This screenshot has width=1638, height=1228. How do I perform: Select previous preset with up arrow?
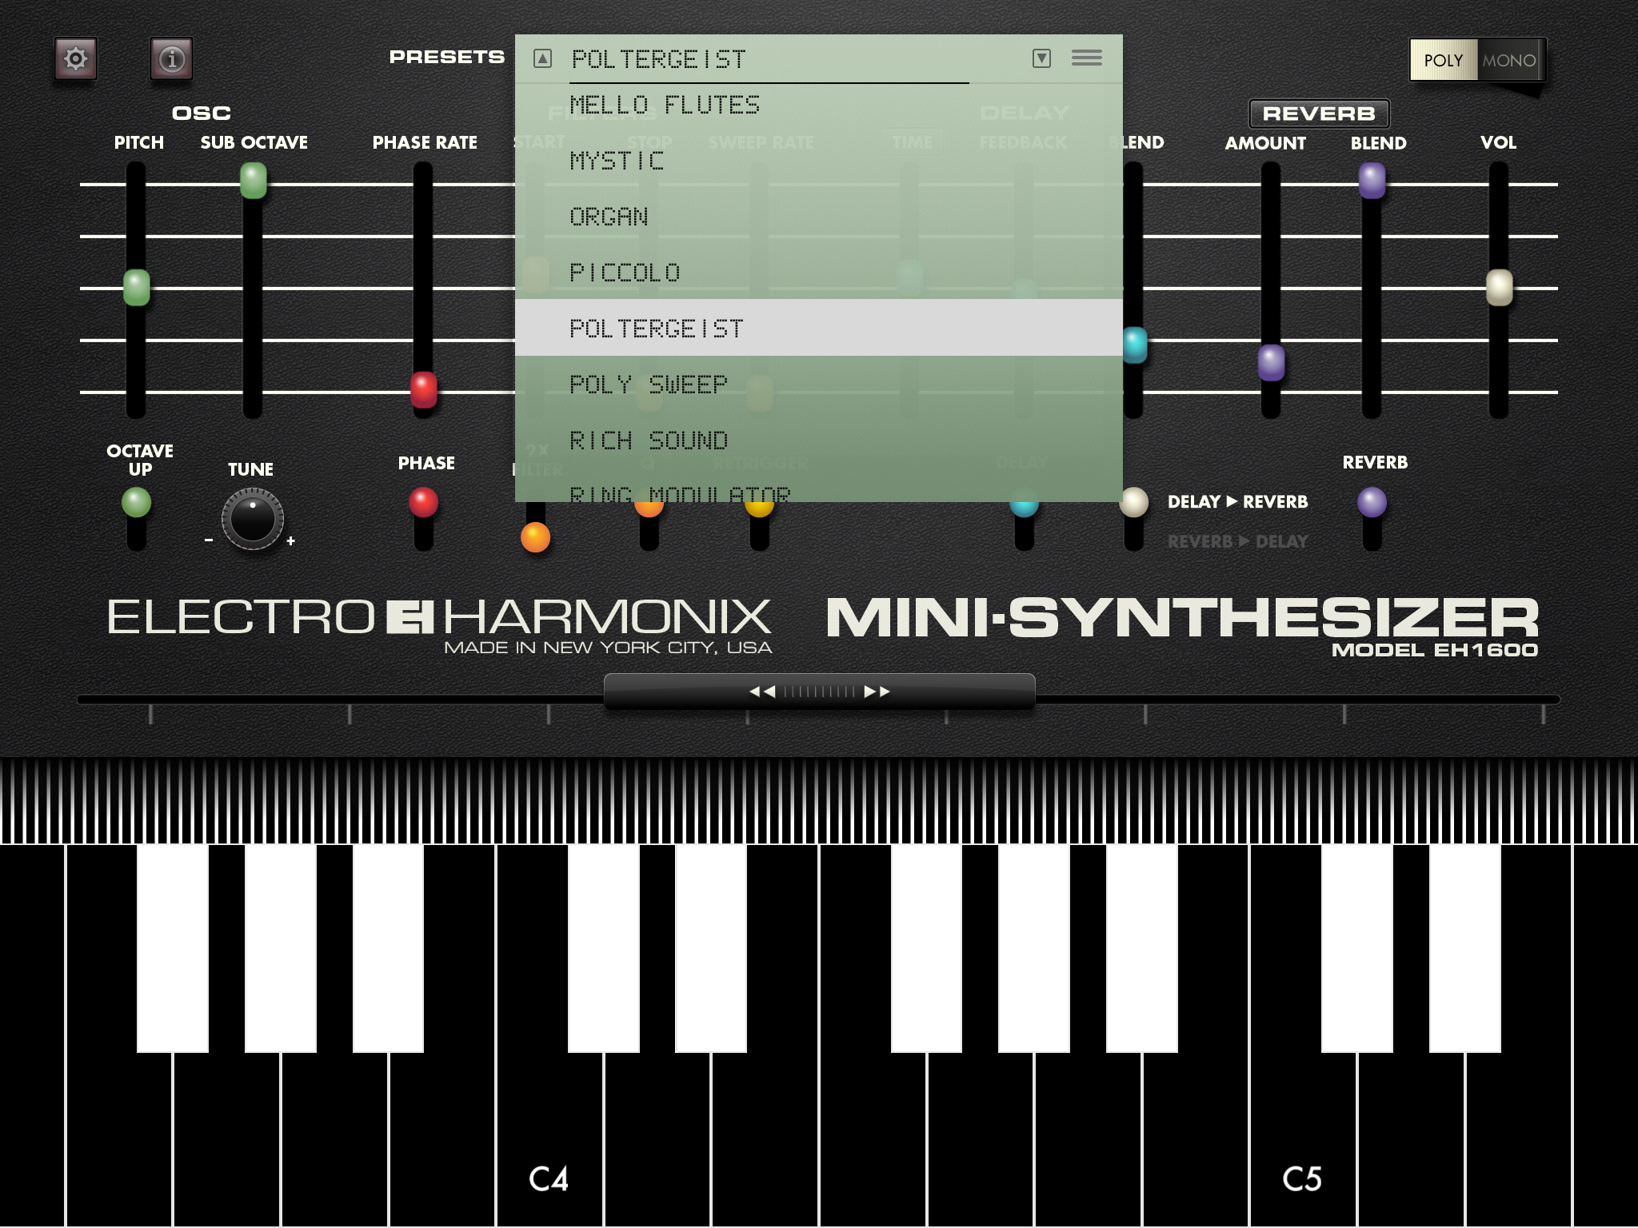pos(542,58)
